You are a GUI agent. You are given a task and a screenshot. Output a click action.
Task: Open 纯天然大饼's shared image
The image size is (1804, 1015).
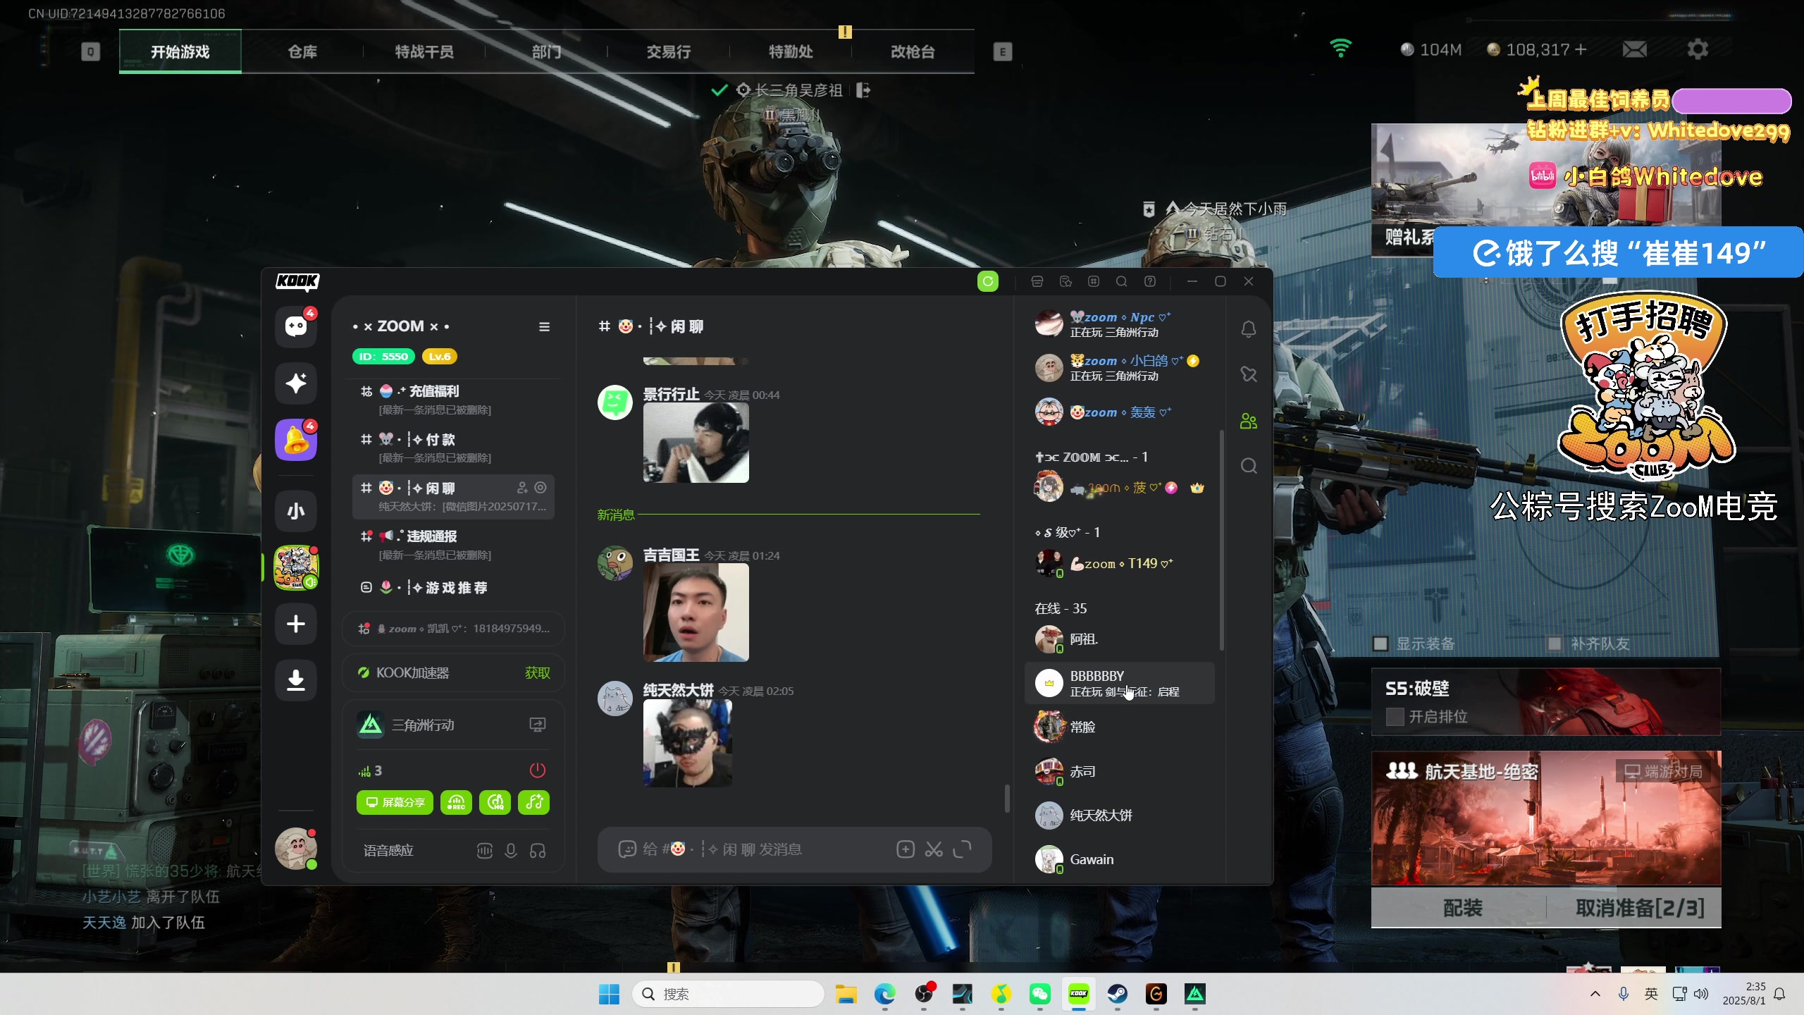[x=688, y=743]
